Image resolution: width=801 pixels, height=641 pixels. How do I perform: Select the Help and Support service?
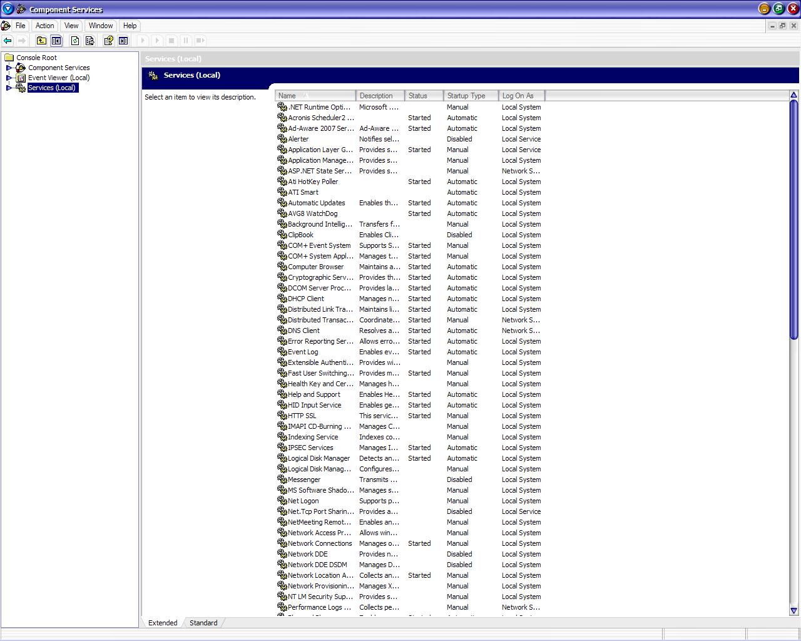(409, 394)
